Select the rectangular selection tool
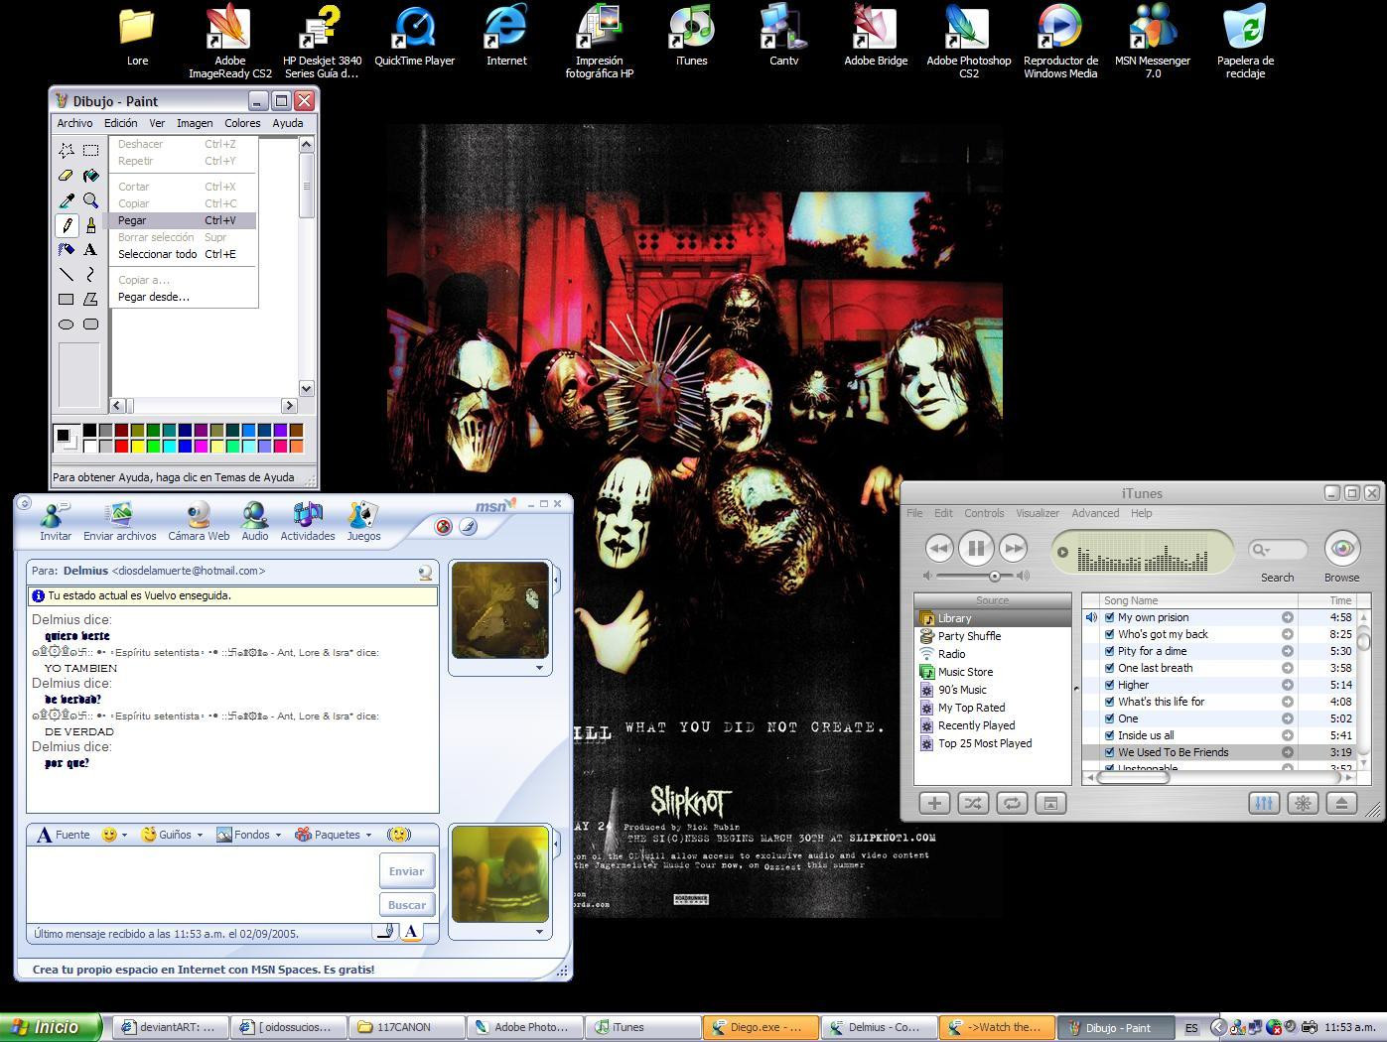Screen dimensions: 1387x1042 pos(90,151)
